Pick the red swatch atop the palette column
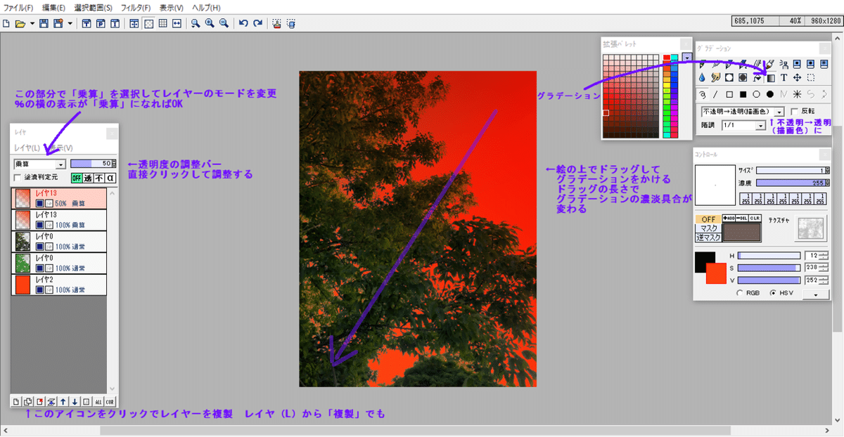This screenshot has width=844, height=437. [667, 58]
